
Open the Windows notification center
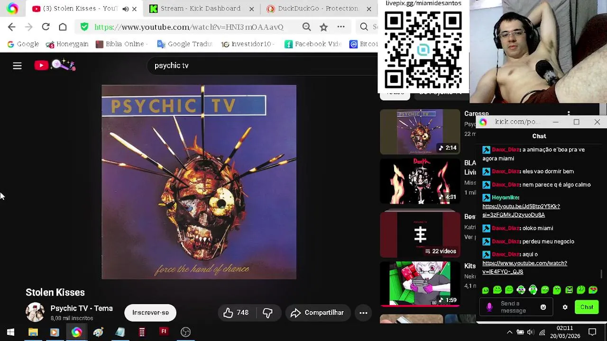(592, 332)
